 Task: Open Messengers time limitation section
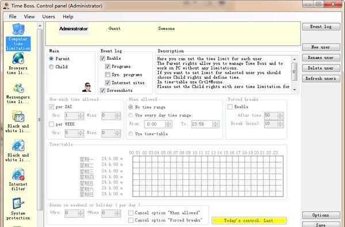click(x=18, y=93)
